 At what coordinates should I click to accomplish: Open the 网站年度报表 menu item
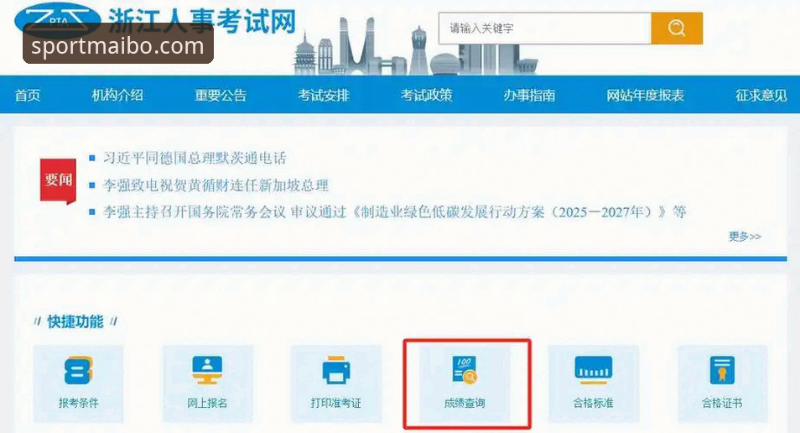pos(645,95)
